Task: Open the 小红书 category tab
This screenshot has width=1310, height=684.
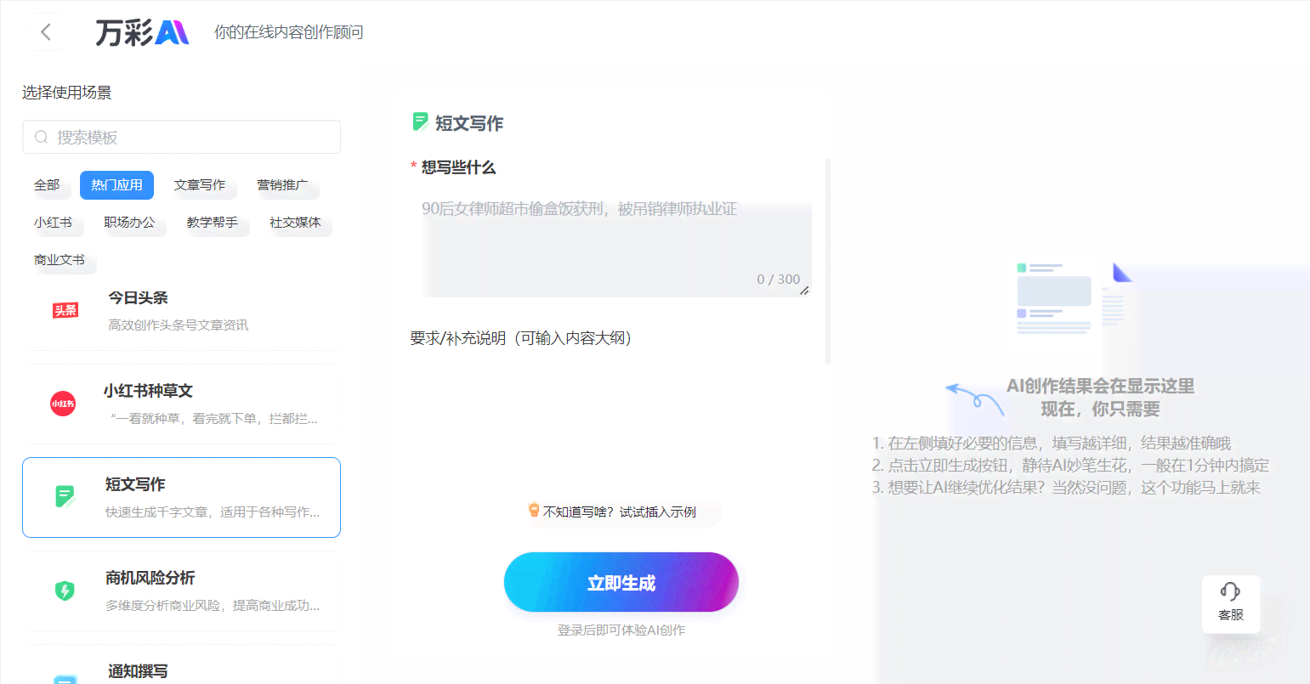Action: coord(53,222)
